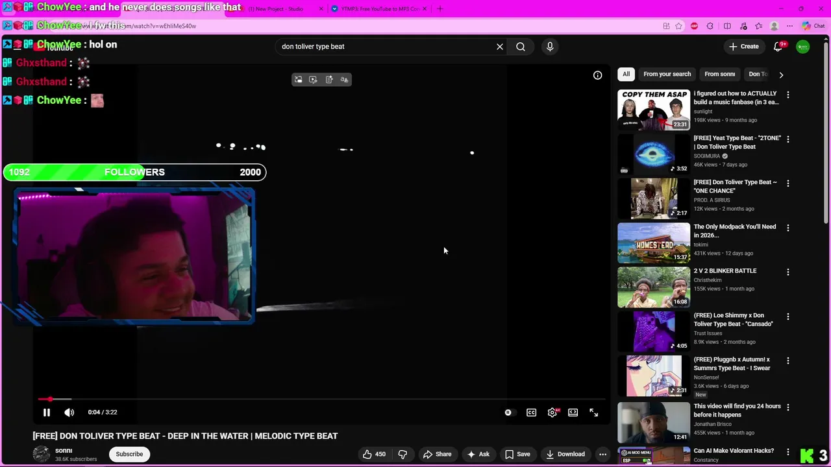Dislike this video
831x467 pixels.
(x=403, y=454)
